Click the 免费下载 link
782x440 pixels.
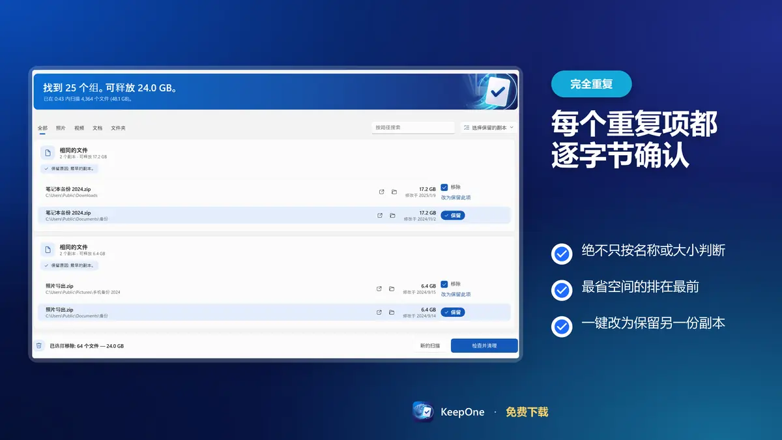point(527,412)
